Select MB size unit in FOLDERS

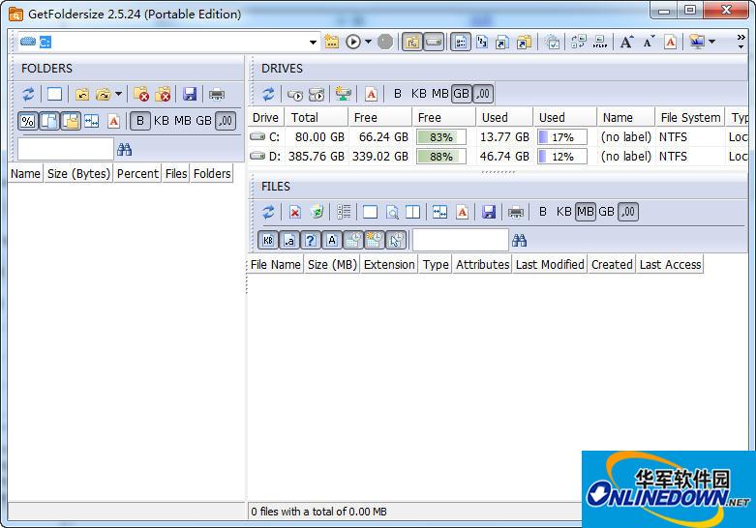click(183, 121)
